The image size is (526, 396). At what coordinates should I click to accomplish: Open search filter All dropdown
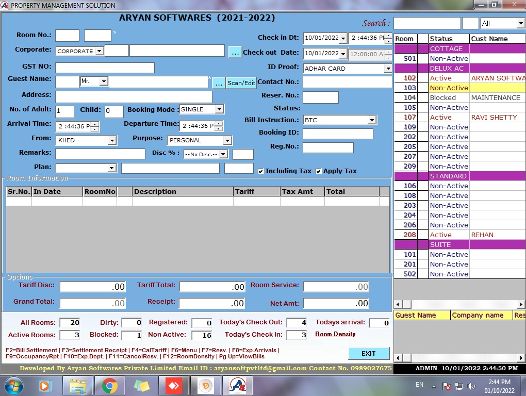(520, 23)
